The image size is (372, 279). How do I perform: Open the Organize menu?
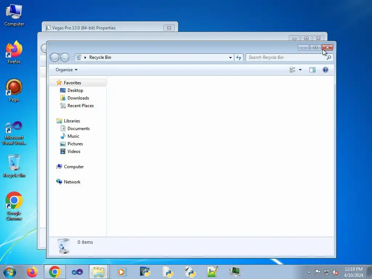[66, 70]
